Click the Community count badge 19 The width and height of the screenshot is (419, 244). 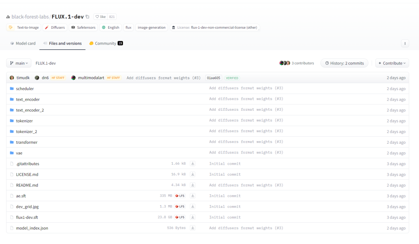(x=120, y=44)
